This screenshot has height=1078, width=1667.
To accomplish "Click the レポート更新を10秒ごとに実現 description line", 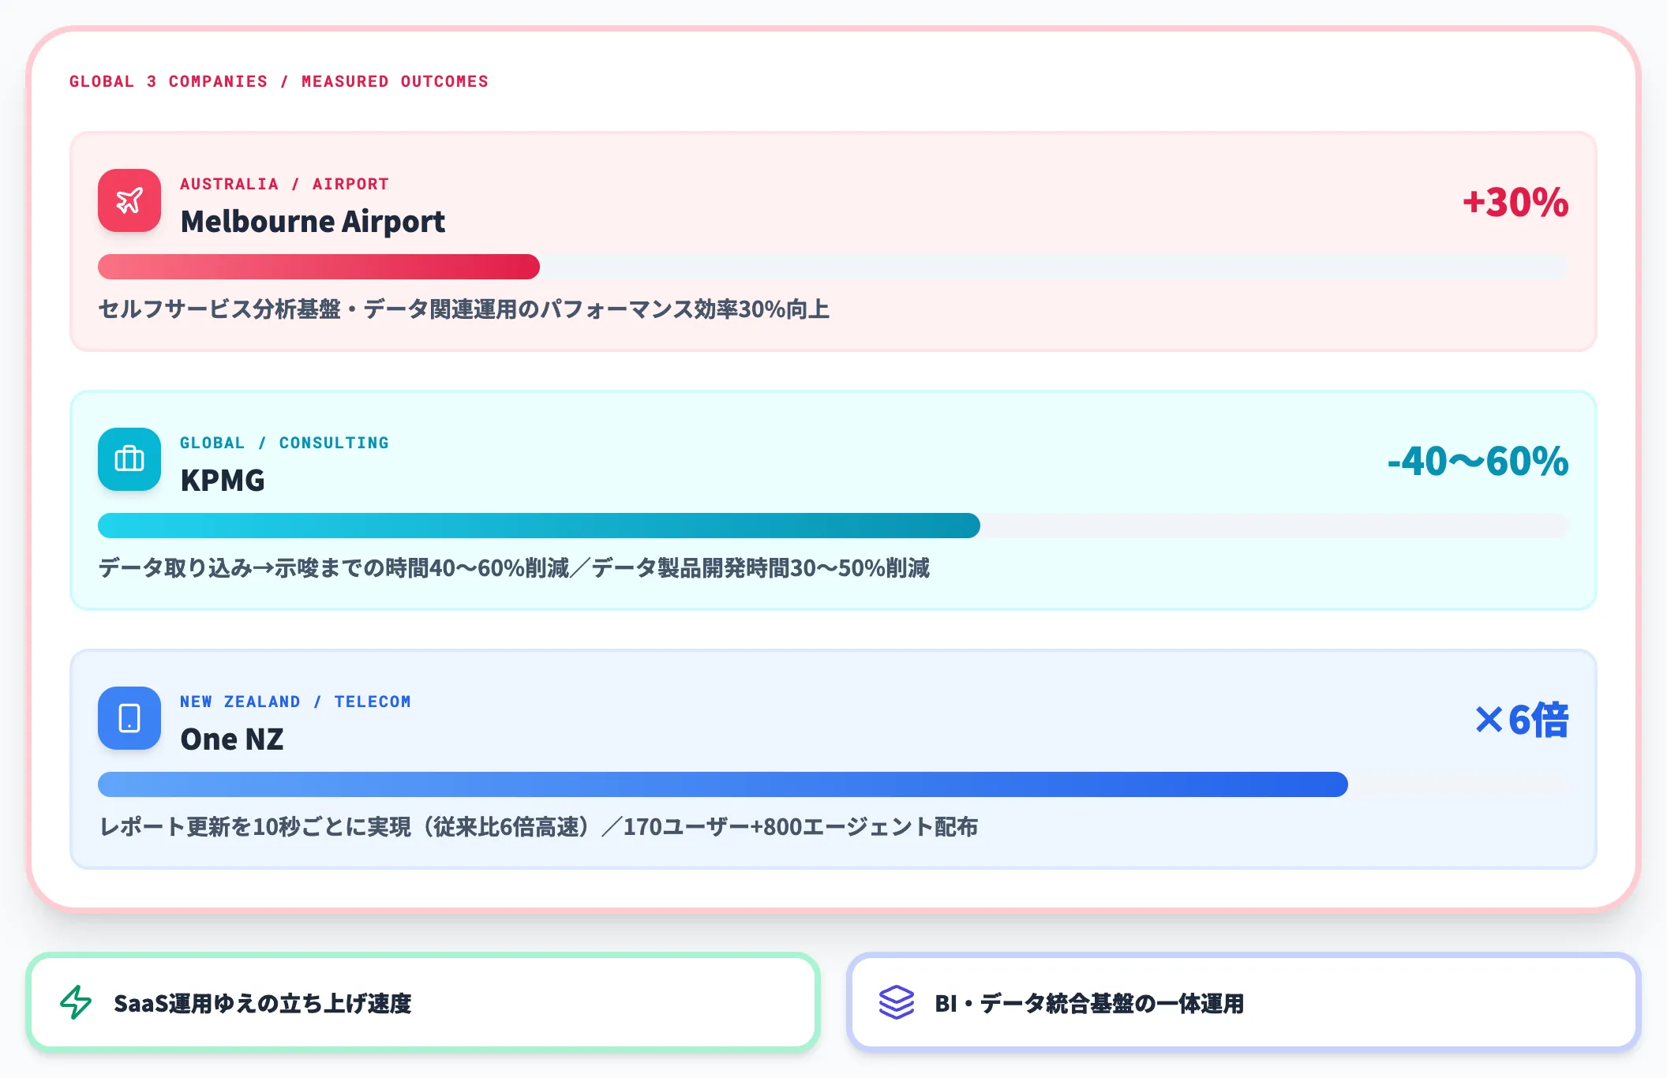I will [538, 827].
